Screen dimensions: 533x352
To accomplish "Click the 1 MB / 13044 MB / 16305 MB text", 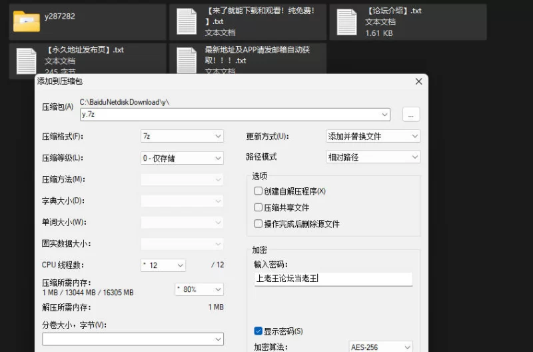I will pyautogui.click(x=88, y=293).
